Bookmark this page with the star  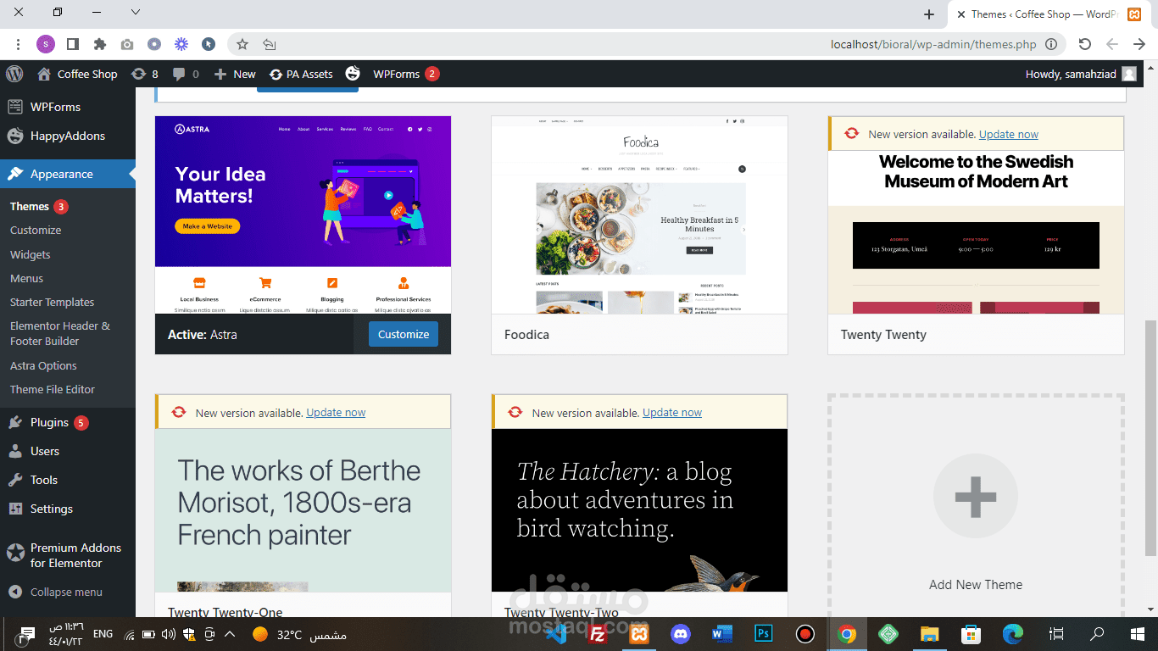click(242, 44)
